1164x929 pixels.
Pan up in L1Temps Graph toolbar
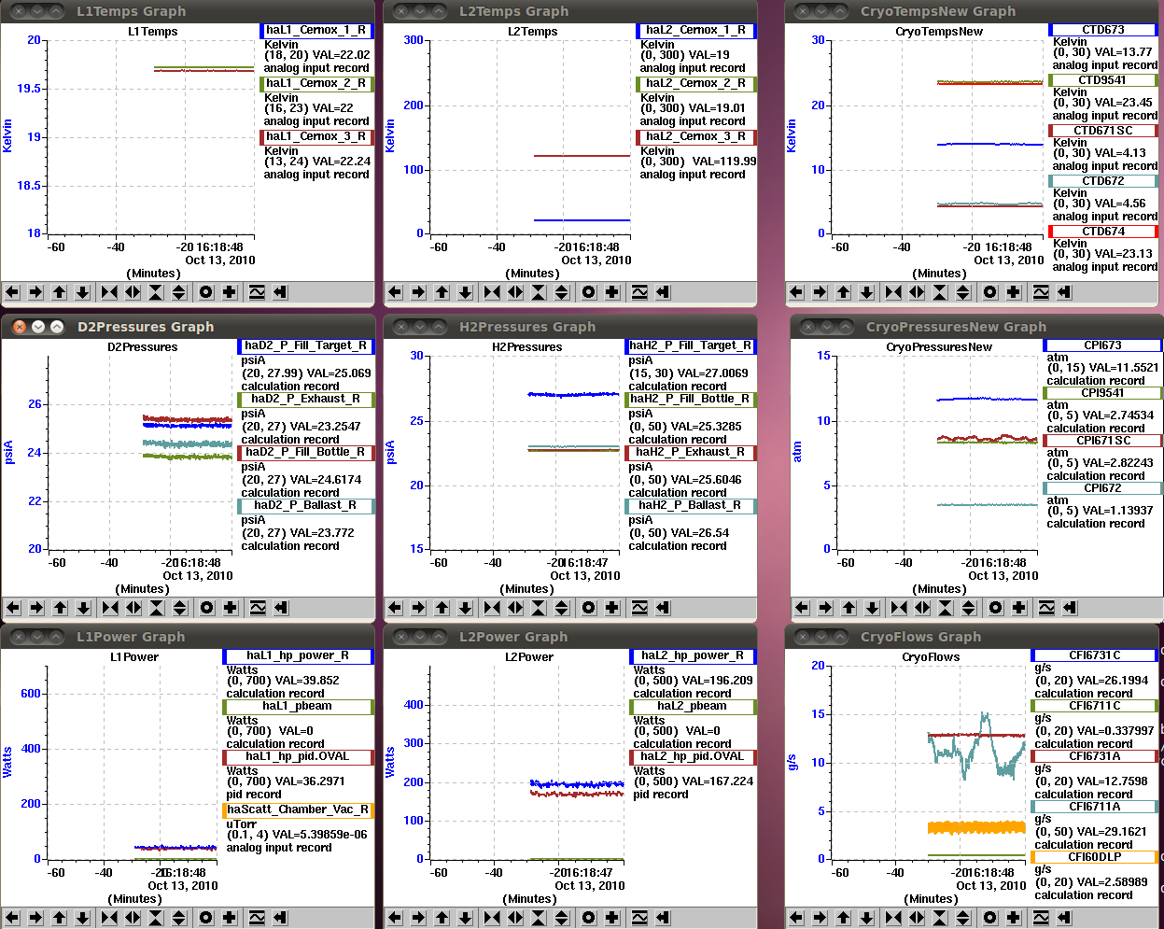[x=59, y=292]
